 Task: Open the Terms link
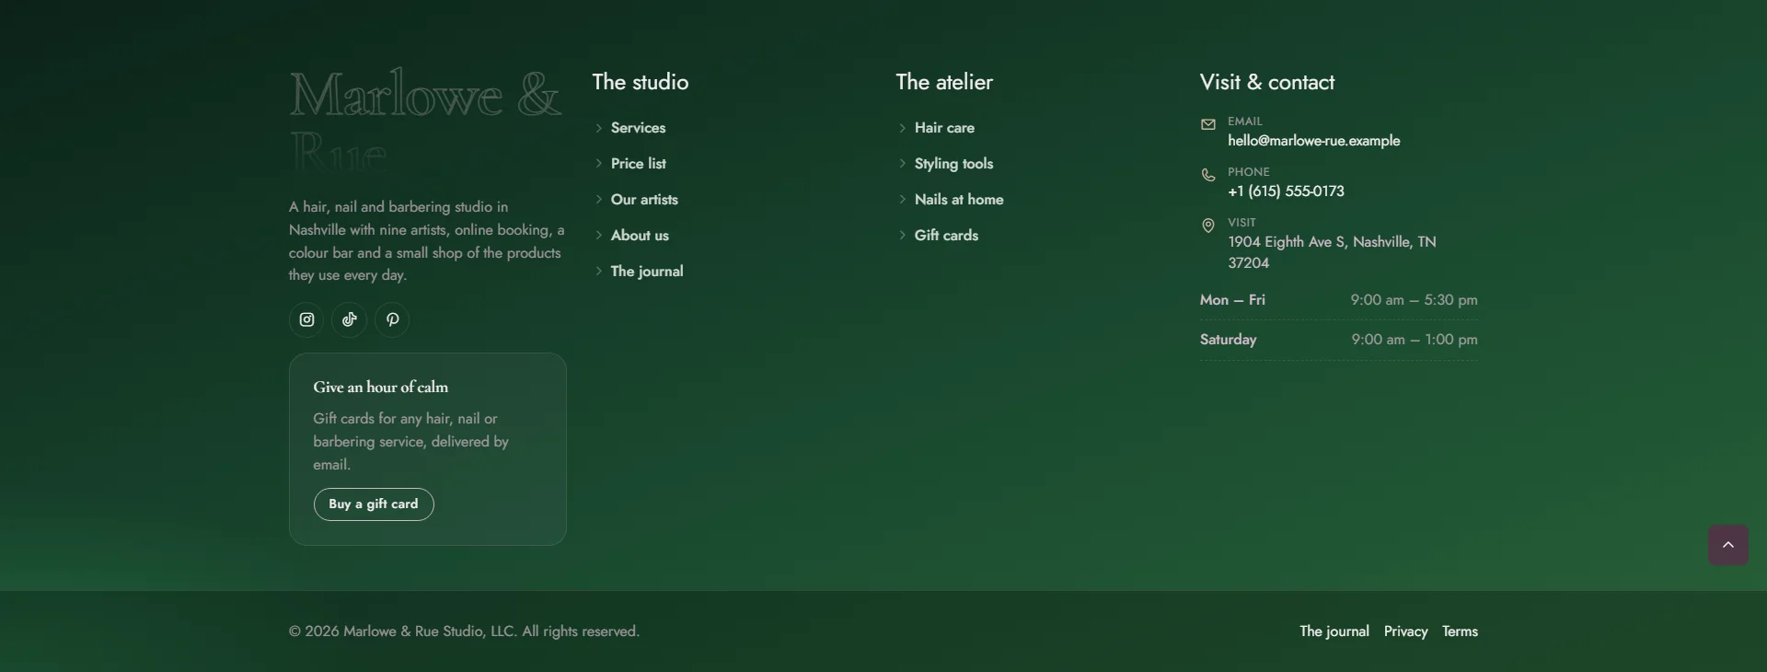coord(1460,631)
